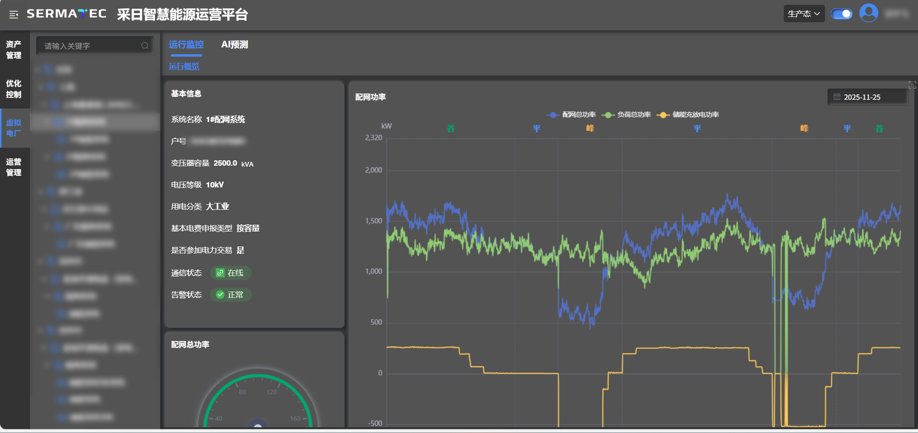The width and height of the screenshot is (918, 433).
Task: Toggle 配网总功率 legend series visibility
Action: (571, 115)
